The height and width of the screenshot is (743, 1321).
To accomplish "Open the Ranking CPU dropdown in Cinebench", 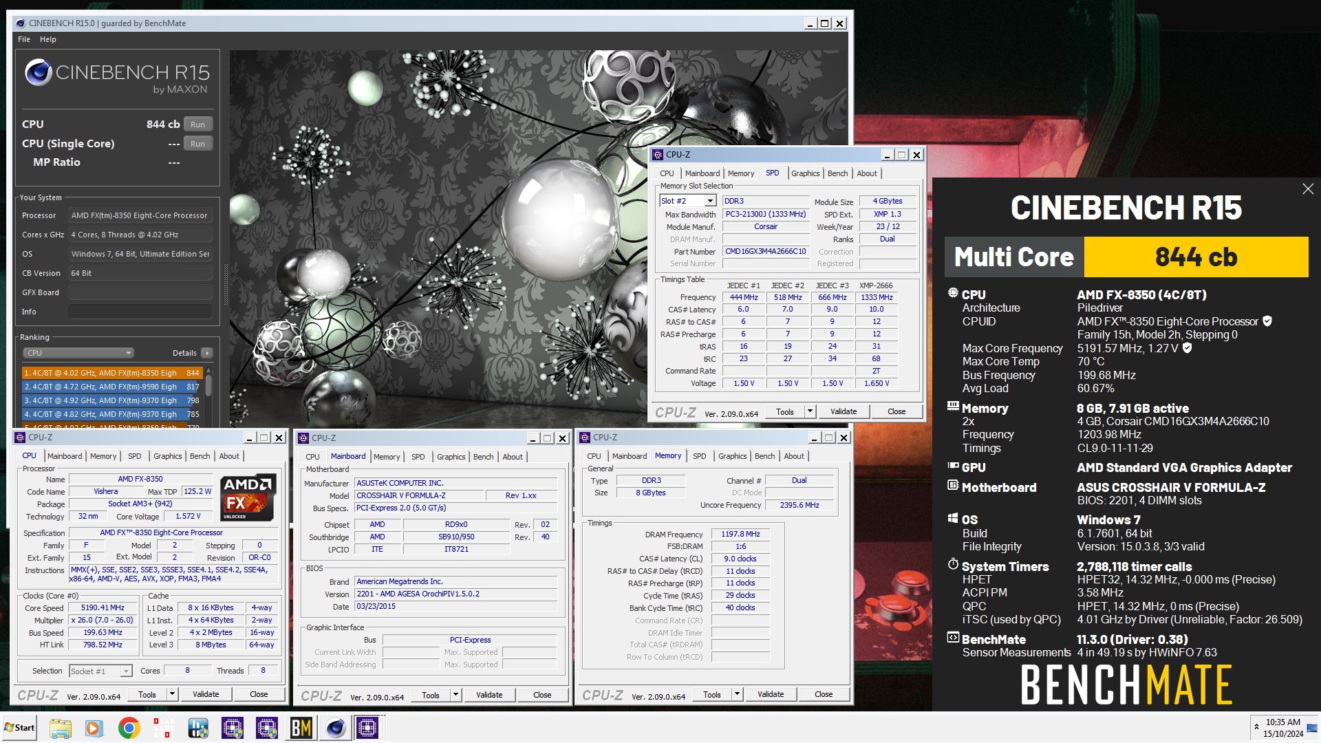I will (79, 353).
